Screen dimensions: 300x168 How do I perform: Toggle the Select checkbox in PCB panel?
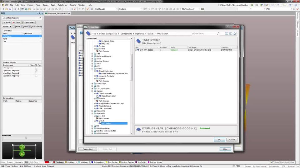tap(13, 27)
